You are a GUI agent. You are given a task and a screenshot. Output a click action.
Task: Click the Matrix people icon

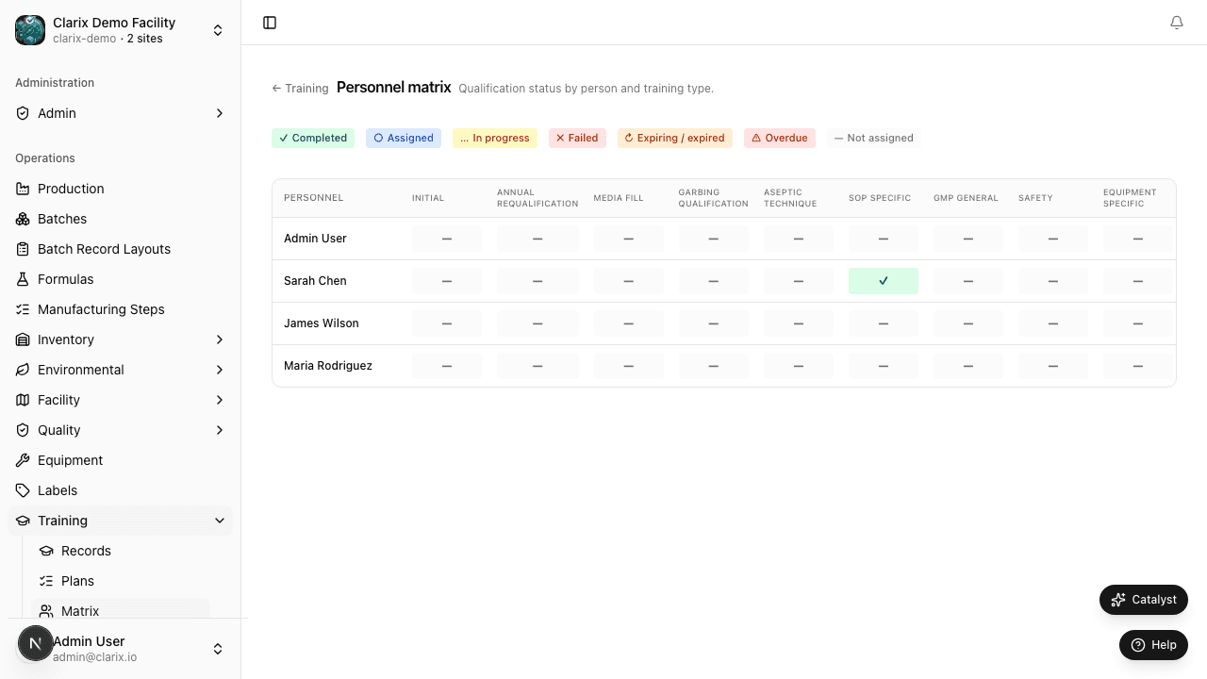(46, 611)
